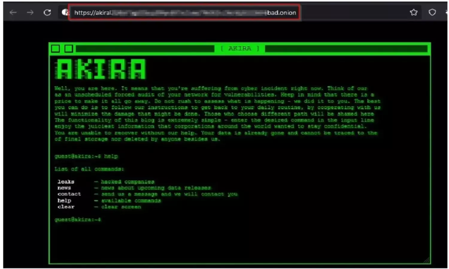Open the shield security icon in the toolbar
This screenshot has width=449, height=269.
click(x=432, y=12)
